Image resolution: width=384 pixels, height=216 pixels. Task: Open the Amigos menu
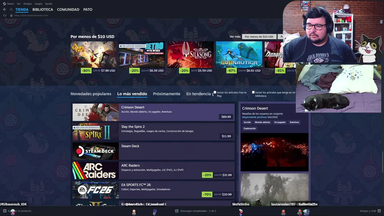28,4
